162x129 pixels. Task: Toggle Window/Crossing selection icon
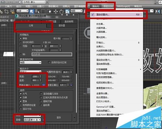[x=49, y=11]
